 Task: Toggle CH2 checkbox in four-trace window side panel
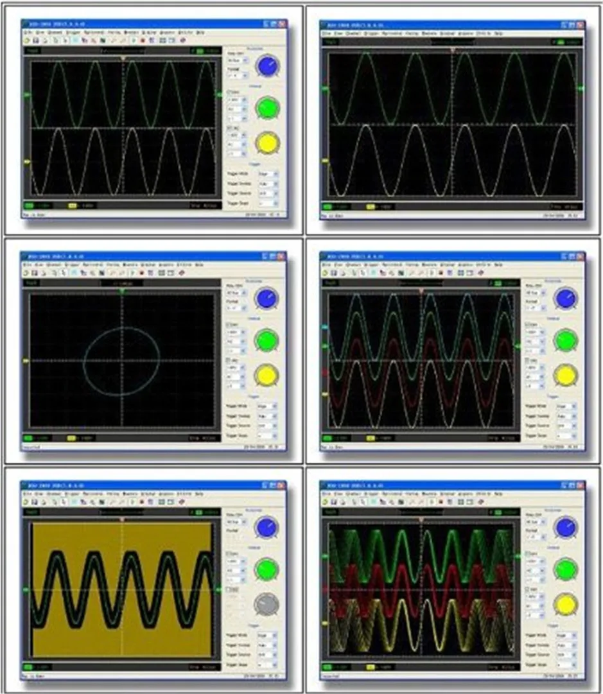point(527,360)
